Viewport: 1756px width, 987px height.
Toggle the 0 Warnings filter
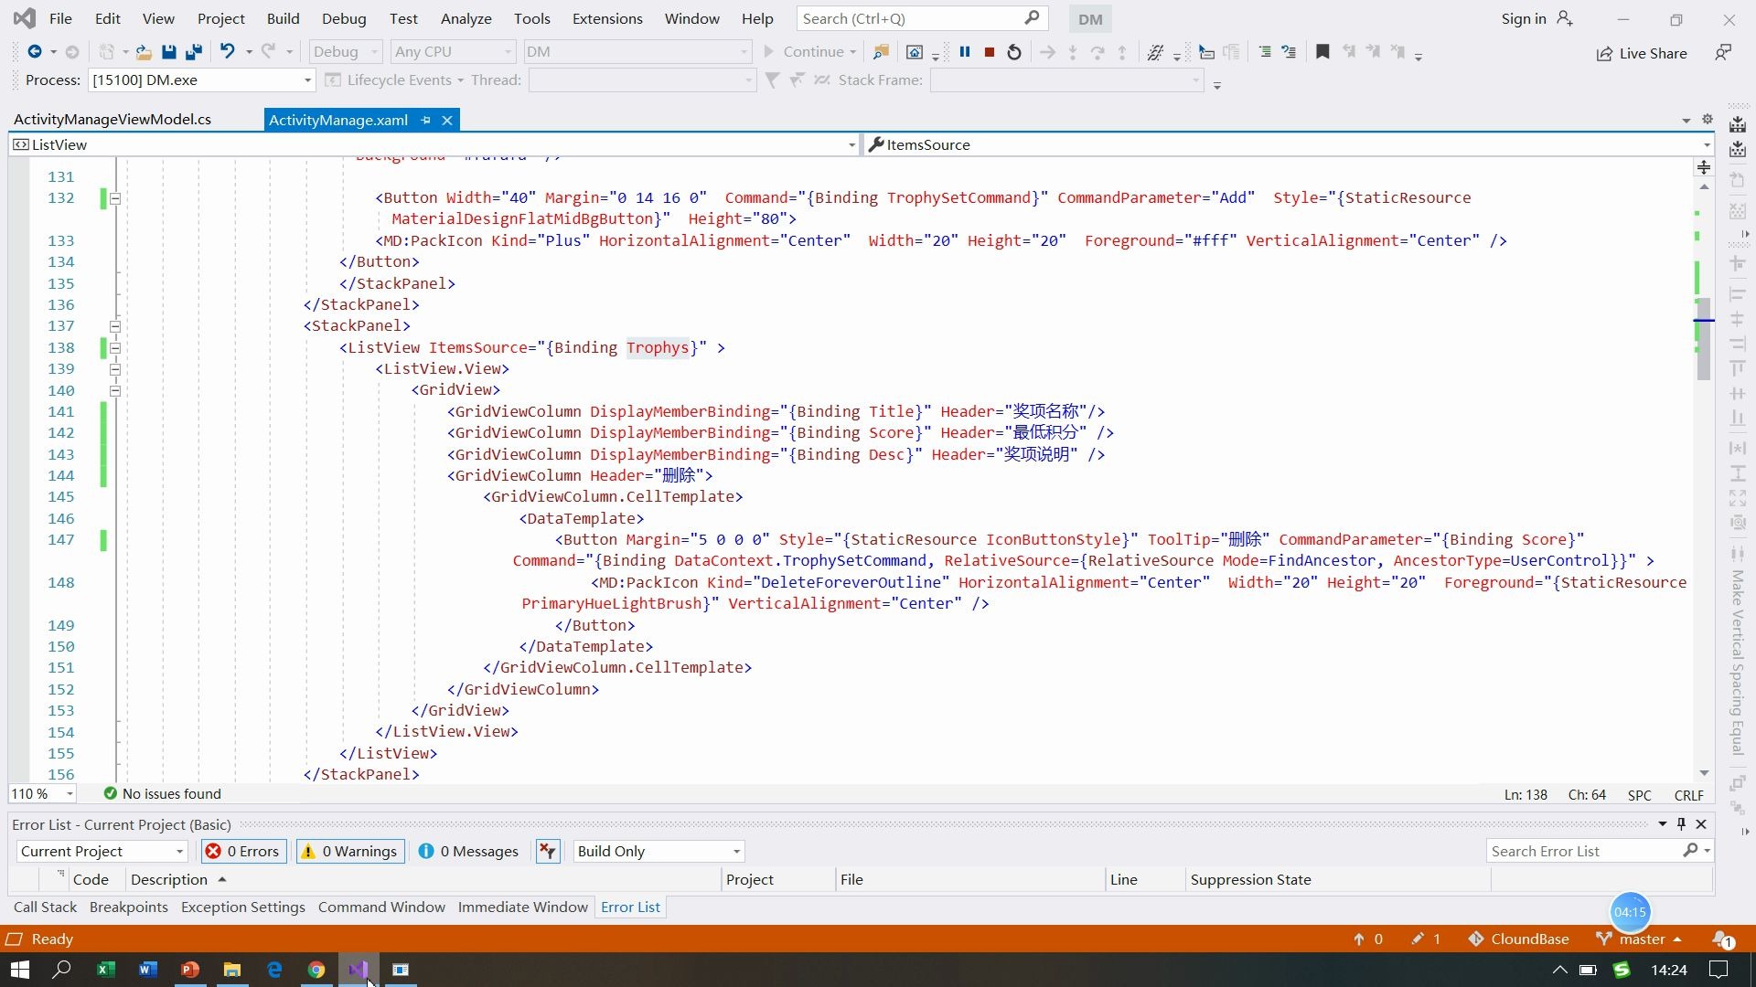(350, 851)
